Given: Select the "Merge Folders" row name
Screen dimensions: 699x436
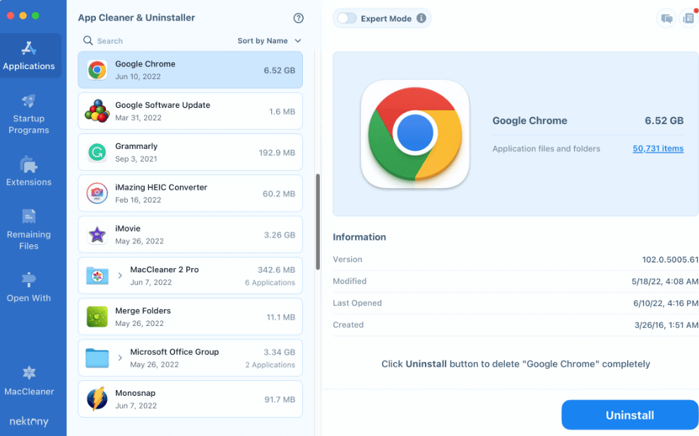Looking at the screenshot, I should [x=143, y=311].
